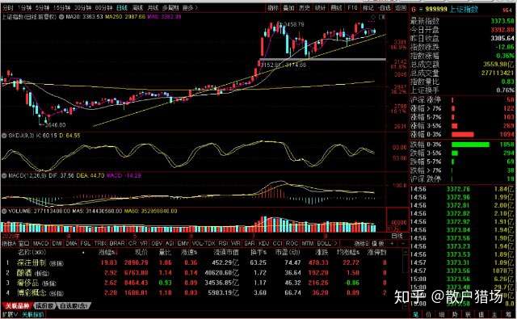517x319 pixels.
Task: Select the OBV indicator tab
Action: click(x=156, y=244)
